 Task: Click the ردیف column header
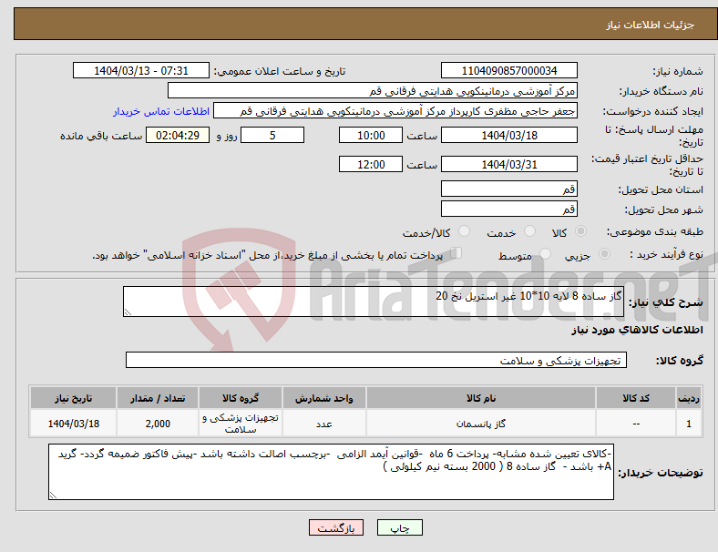[x=688, y=398]
